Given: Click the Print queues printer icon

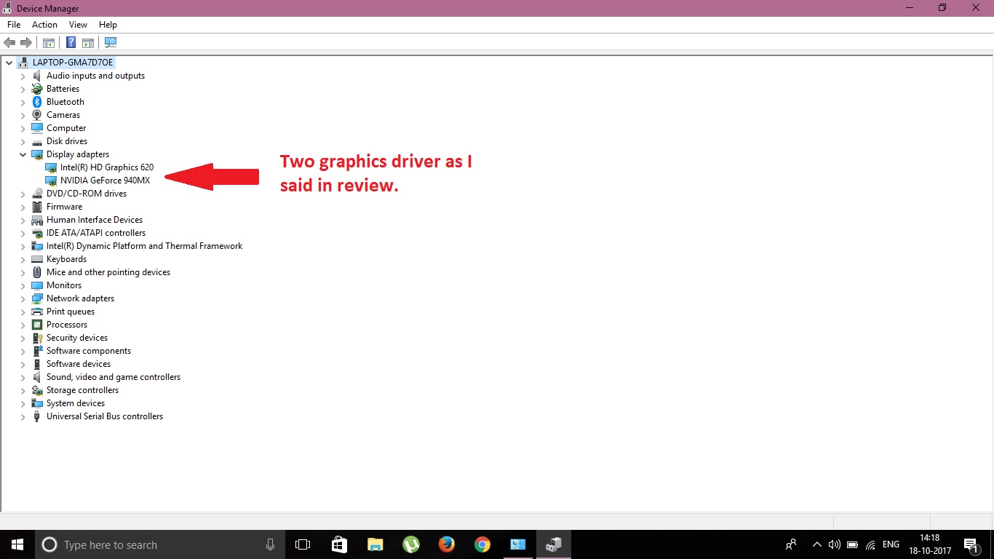Looking at the screenshot, I should (x=37, y=312).
